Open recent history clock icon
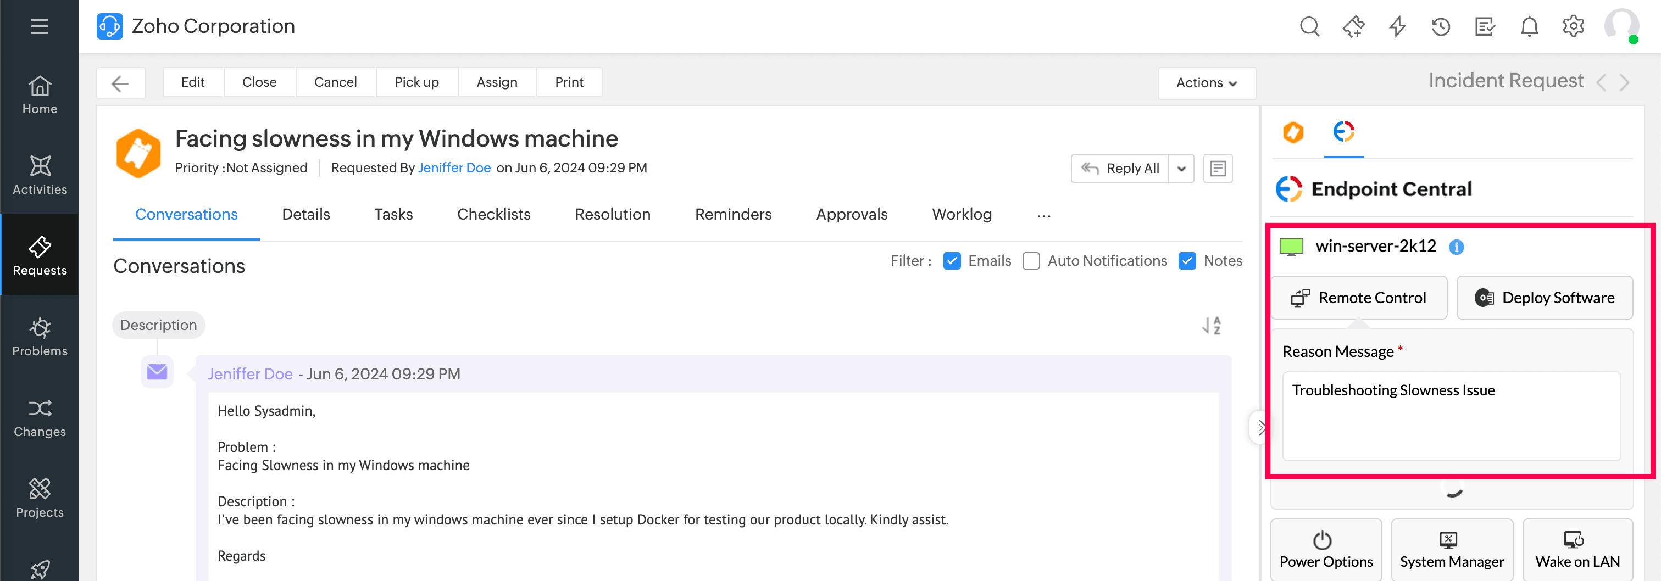The height and width of the screenshot is (581, 1661). (x=1441, y=26)
